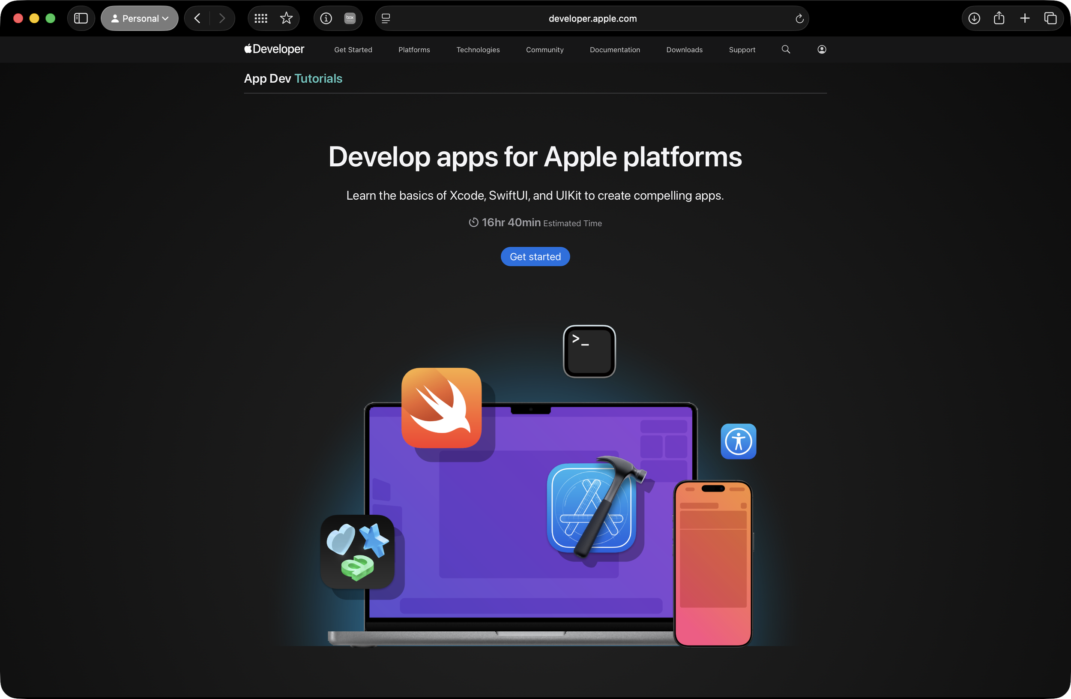Open a new tab

(1025, 18)
